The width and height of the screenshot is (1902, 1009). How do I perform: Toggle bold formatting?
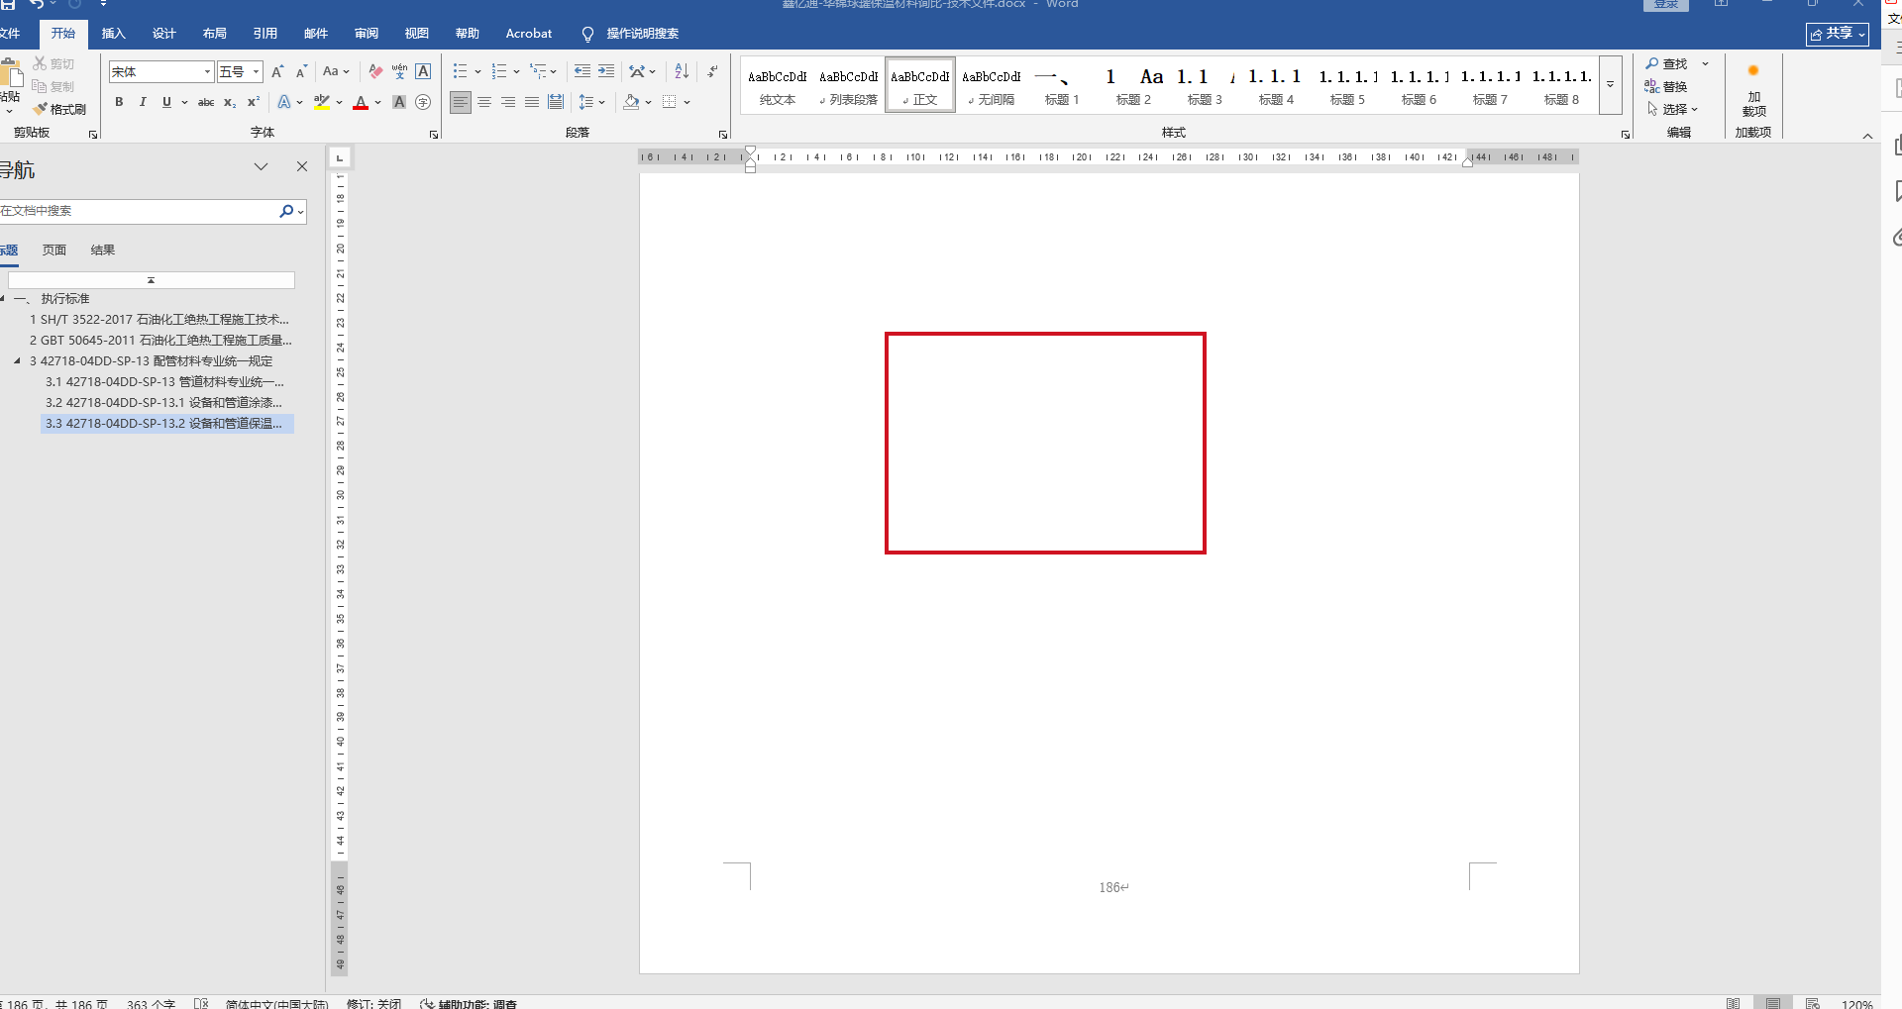[x=119, y=102]
